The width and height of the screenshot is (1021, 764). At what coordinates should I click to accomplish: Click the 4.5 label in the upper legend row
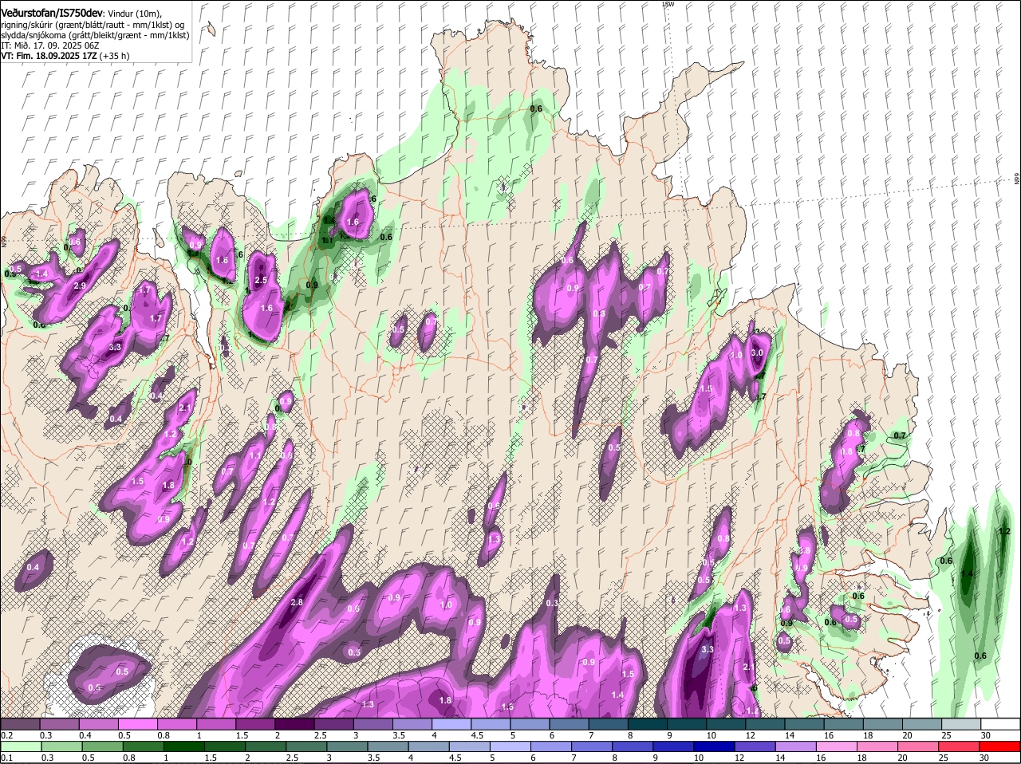coord(479,735)
